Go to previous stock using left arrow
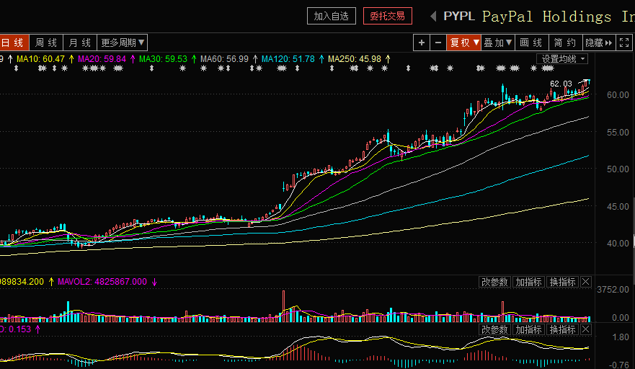Image resolution: width=635 pixels, height=369 pixels. tap(432, 16)
